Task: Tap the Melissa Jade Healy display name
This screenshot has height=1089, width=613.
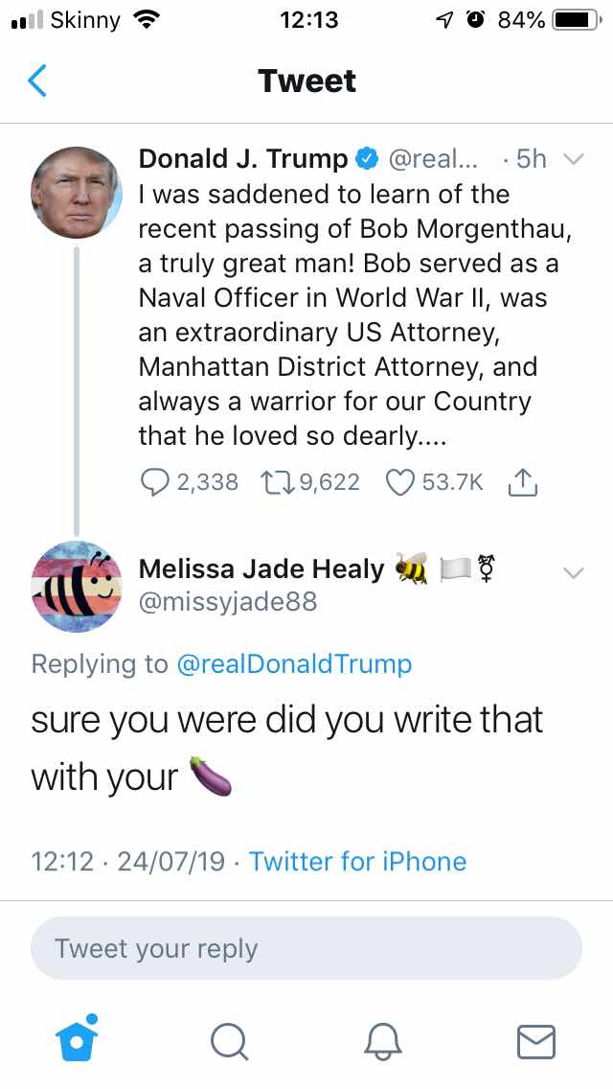Action: (261, 568)
